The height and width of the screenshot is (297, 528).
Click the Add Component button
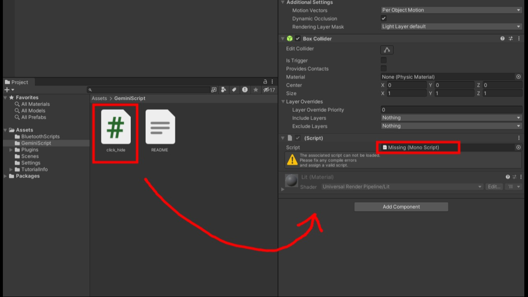(x=401, y=207)
